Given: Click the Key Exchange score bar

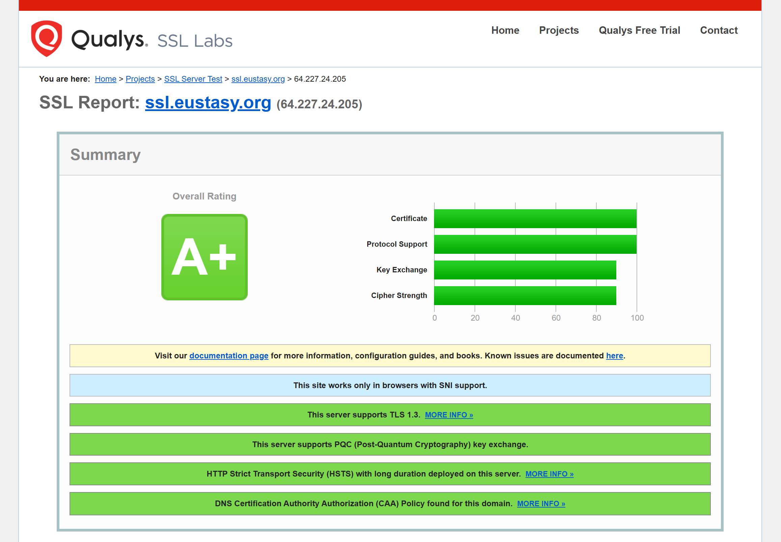Looking at the screenshot, I should (524, 270).
